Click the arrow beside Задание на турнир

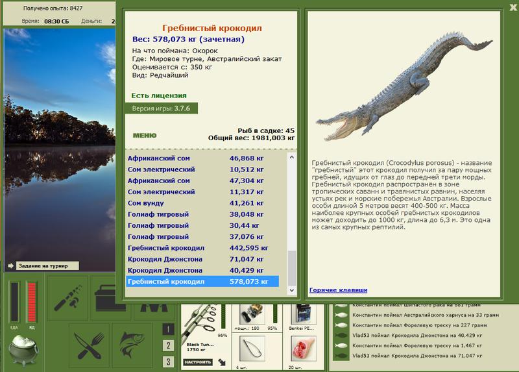10,266
